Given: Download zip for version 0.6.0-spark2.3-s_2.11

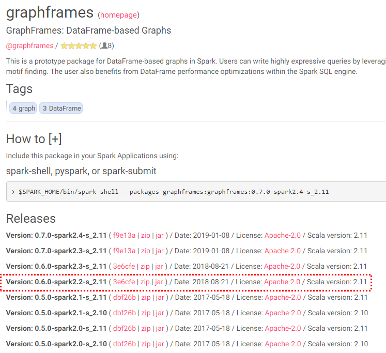Looking at the screenshot, I should pyautogui.click(x=145, y=266).
